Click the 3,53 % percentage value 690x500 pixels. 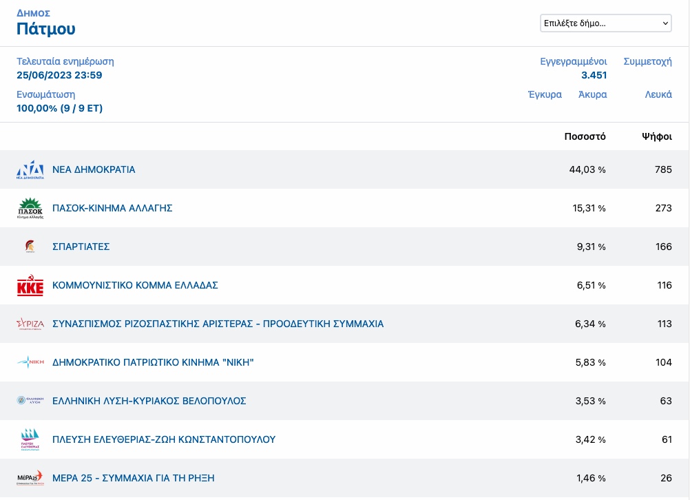tap(591, 401)
